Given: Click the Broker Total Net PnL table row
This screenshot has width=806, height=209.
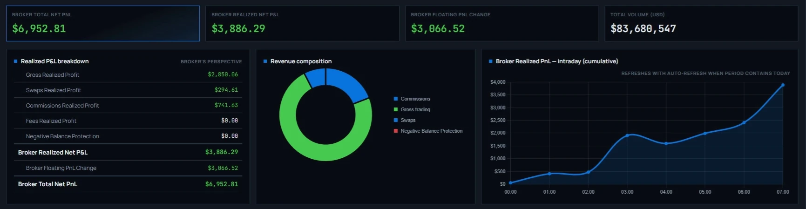Looking at the screenshot, I should click(128, 184).
